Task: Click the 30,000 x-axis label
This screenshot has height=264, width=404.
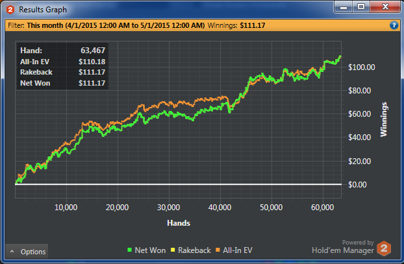Action: coord(168,208)
